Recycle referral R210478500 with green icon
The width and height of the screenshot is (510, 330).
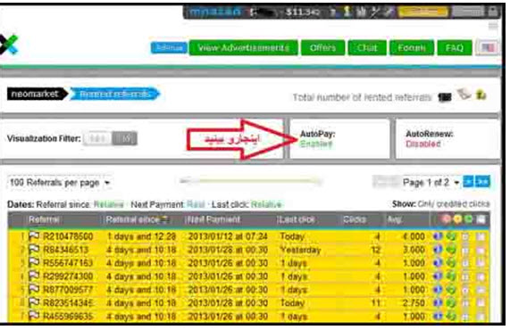click(451, 236)
